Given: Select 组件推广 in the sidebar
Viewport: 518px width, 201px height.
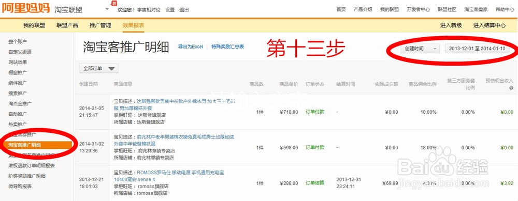Looking at the screenshot, I should (x=18, y=83).
